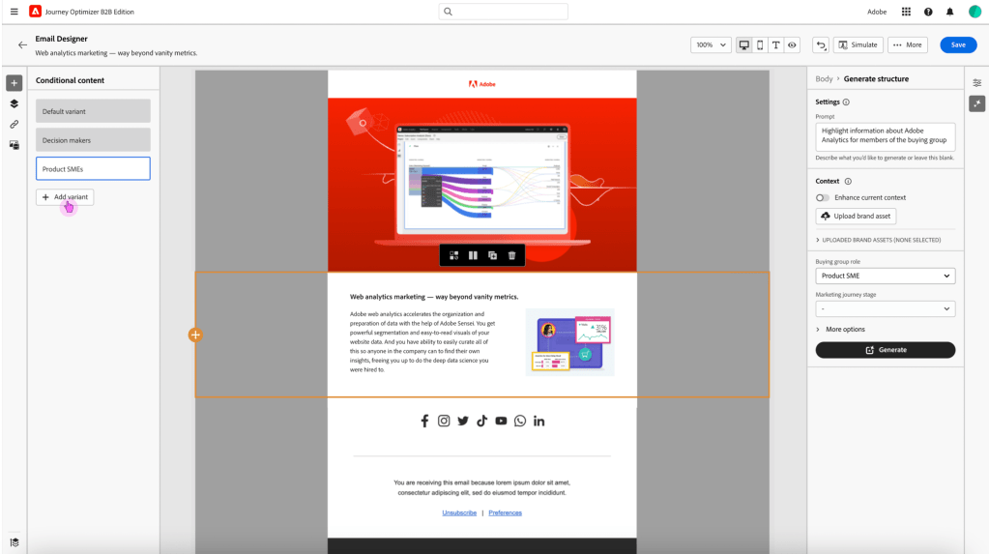Screen dimensions: 989x554
Task: Click the Prompt text field
Action: [885, 136]
